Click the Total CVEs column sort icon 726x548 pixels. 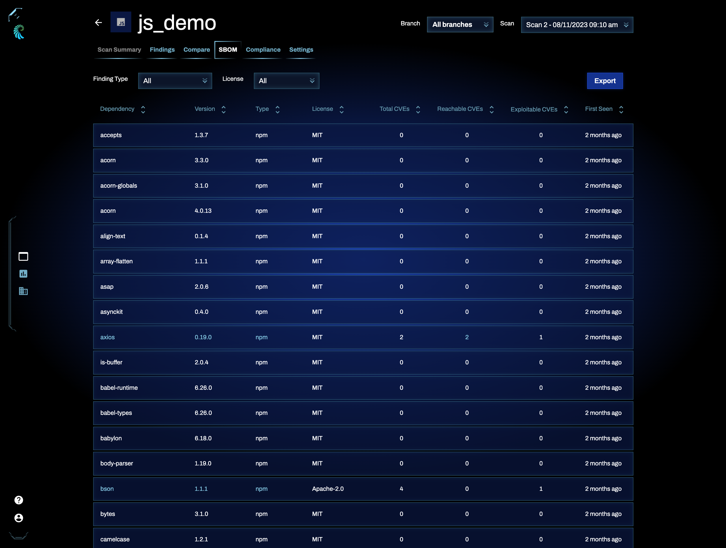point(418,109)
